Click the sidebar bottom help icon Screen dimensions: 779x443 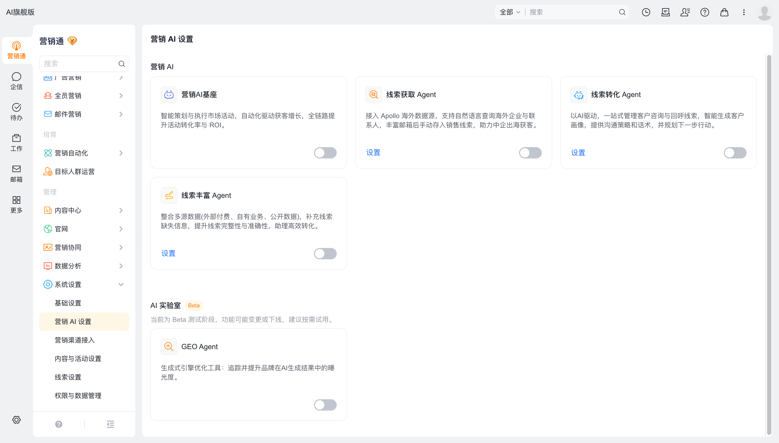click(59, 424)
